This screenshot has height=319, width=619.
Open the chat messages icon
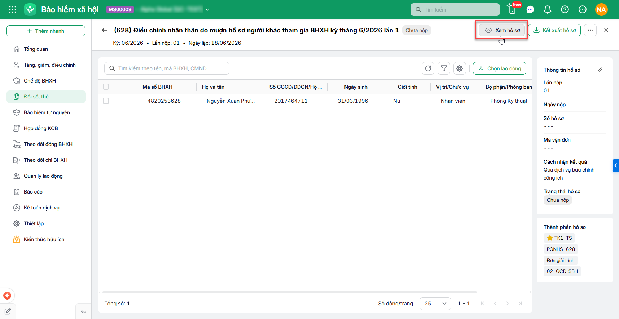click(x=530, y=10)
